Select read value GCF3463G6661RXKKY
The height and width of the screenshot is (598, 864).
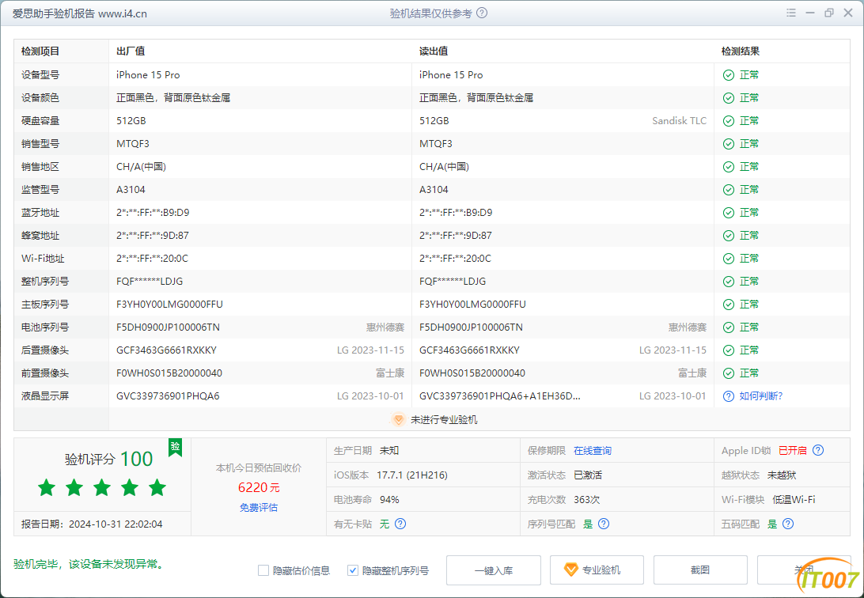pyautogui.click(x=469, y=350)
